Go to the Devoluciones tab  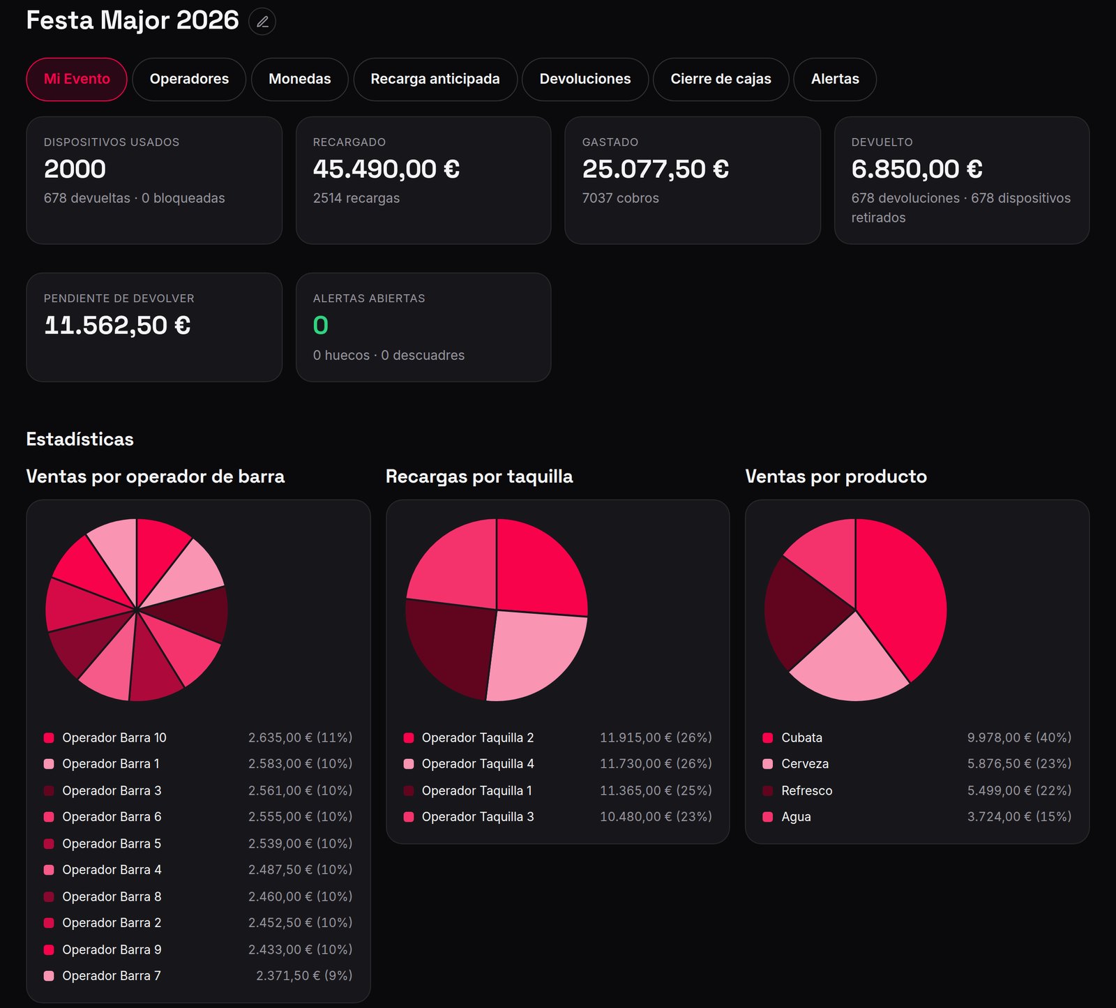click(585, 79)
